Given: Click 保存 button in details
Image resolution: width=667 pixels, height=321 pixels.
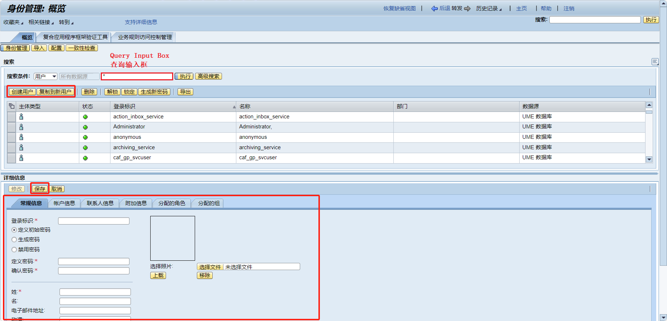Looking at the screenshot, I should (x=40, y=189).
